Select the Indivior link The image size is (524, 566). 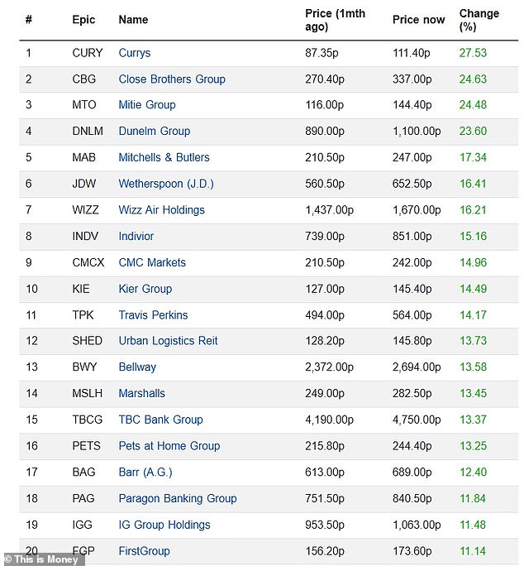coord(136,236)
